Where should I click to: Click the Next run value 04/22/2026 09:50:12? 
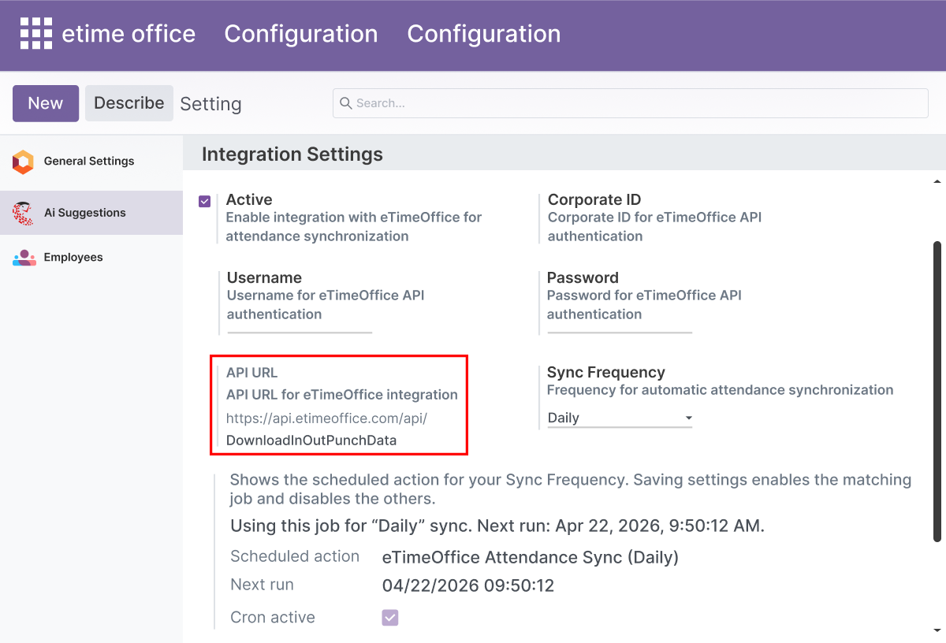(468, 585)
